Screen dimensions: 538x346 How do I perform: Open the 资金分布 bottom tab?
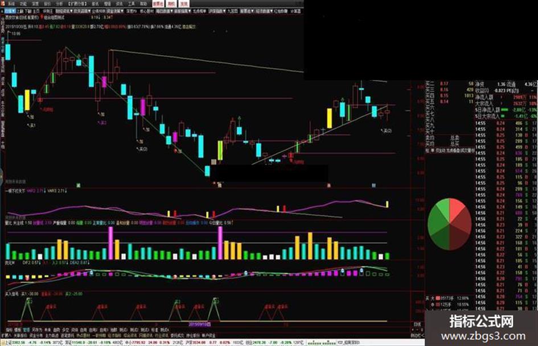(36, 335)
